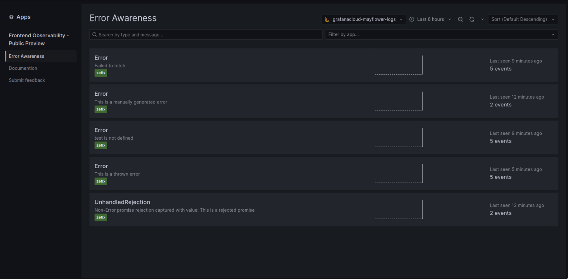
Task: Refresh the error list
Action: tap(471, 19)
